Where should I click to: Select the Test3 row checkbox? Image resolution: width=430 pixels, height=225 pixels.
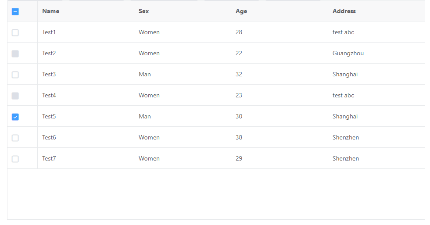point(15,75)
